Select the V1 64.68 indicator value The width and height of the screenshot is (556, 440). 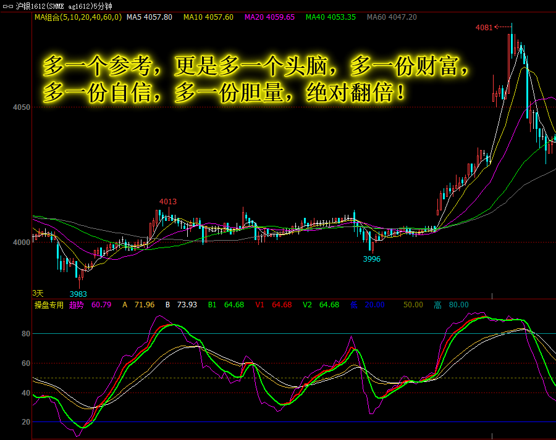pos(274,305)
